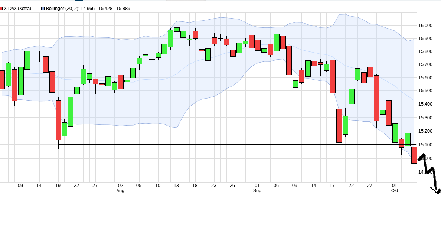441x240 pixels.
Task: Click the tall red candlestick above the 19. label
Action: [59, 120]
